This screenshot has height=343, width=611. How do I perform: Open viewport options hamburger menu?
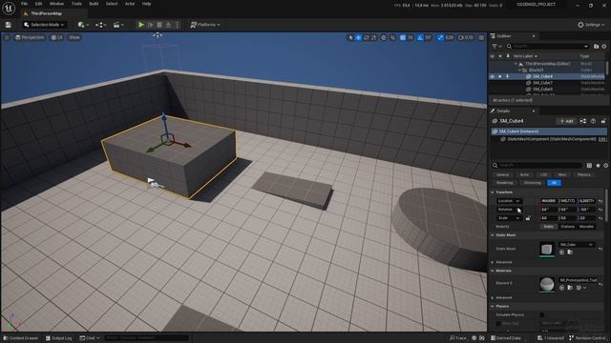tap(7, 37)
